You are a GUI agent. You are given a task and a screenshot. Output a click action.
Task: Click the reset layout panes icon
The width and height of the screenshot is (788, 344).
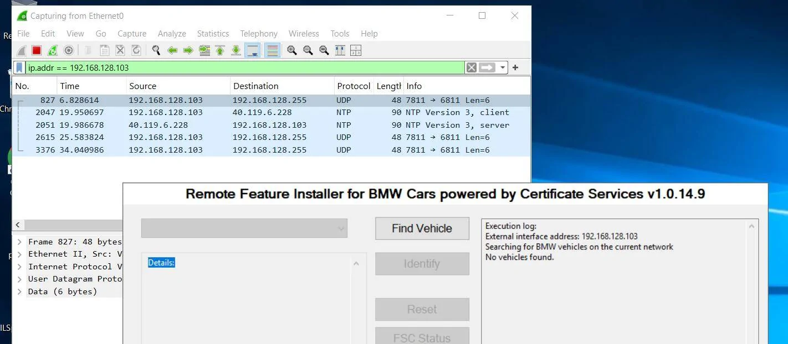[x=356, y=50]
